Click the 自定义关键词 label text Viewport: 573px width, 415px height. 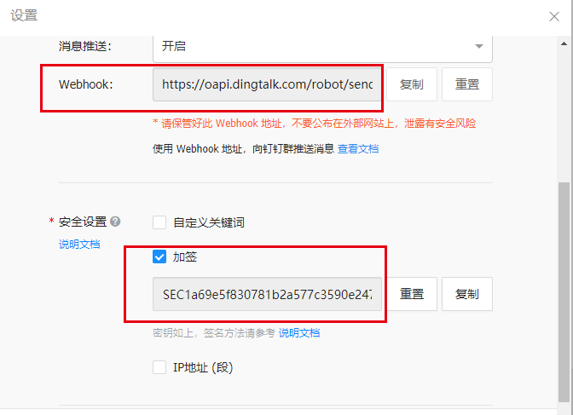[209, 222]
